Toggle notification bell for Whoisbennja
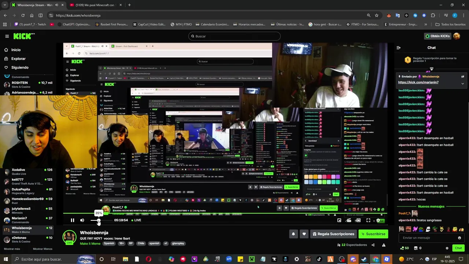 coord(293,234)
